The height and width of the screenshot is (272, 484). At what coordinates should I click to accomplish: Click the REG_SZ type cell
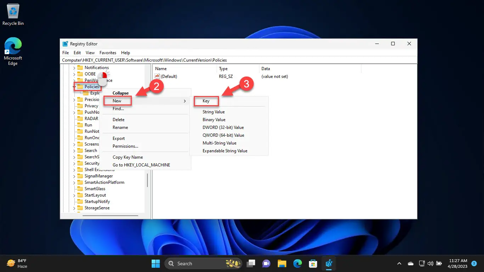(x=226, y=76)
